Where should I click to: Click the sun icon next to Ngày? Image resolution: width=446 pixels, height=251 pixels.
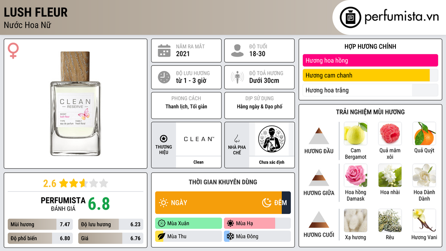(163, 203)
